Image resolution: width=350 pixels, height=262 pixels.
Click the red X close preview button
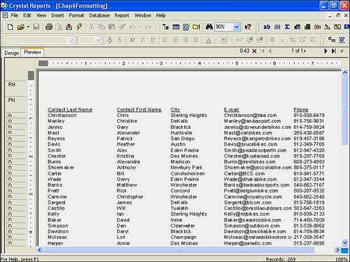(x=254, y=51)
